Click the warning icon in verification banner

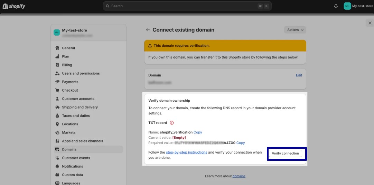(x=150, y=46)
